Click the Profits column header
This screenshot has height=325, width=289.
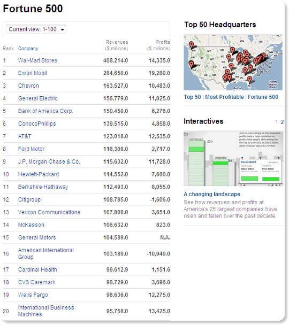[x=159, y=45]
